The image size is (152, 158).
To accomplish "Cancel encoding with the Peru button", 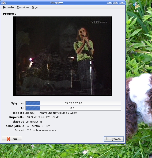I will coord(12,139).
